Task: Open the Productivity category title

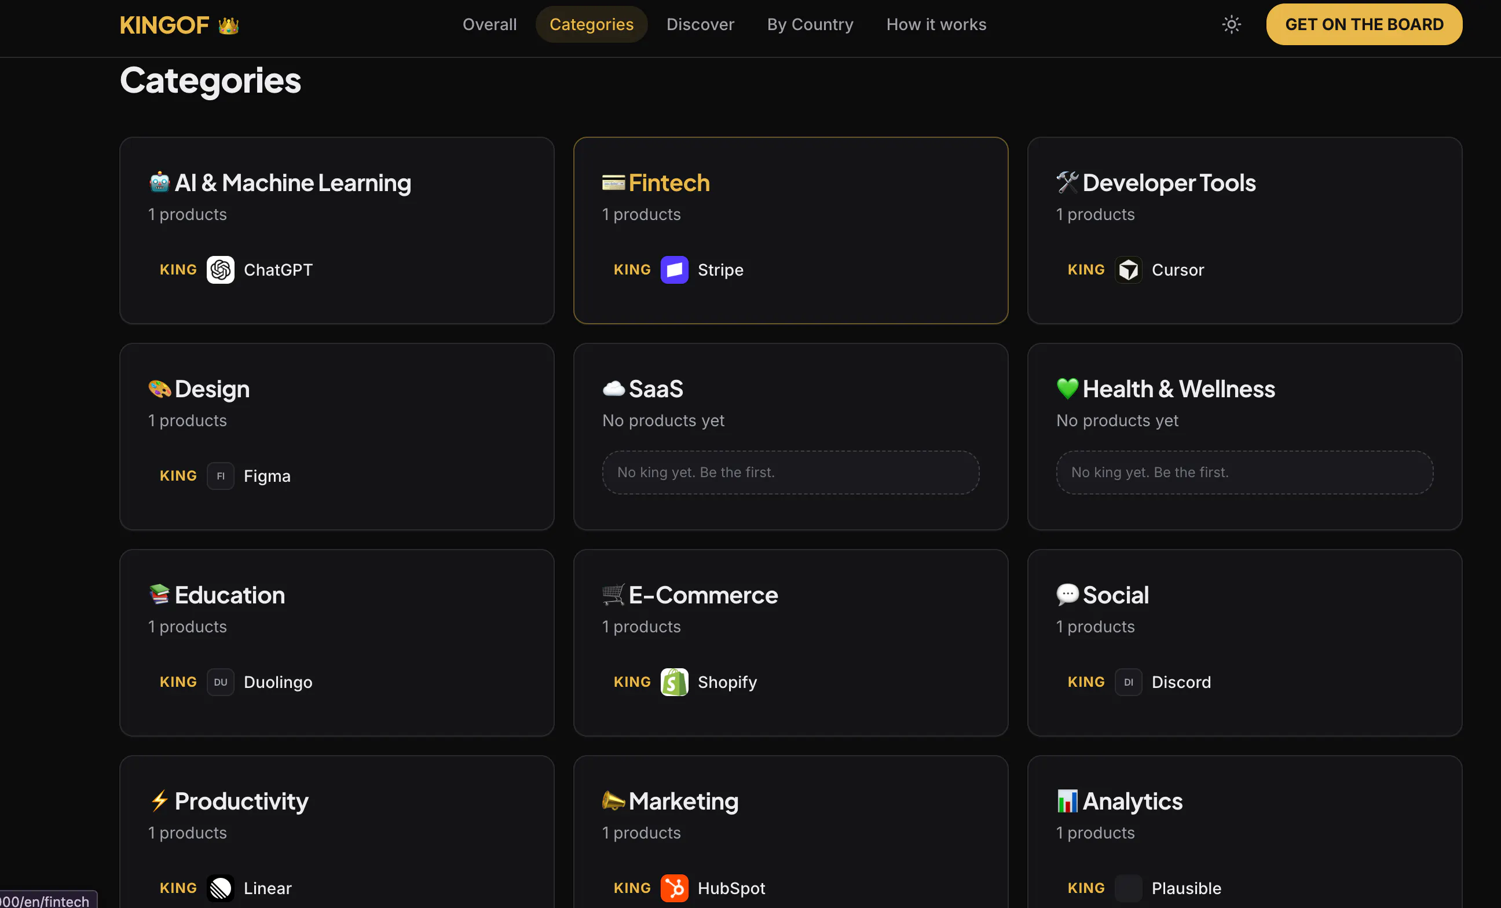Action: (x=241, y=801)
